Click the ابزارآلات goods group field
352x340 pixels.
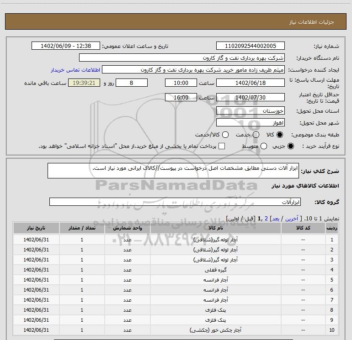(x=175, y=202)
